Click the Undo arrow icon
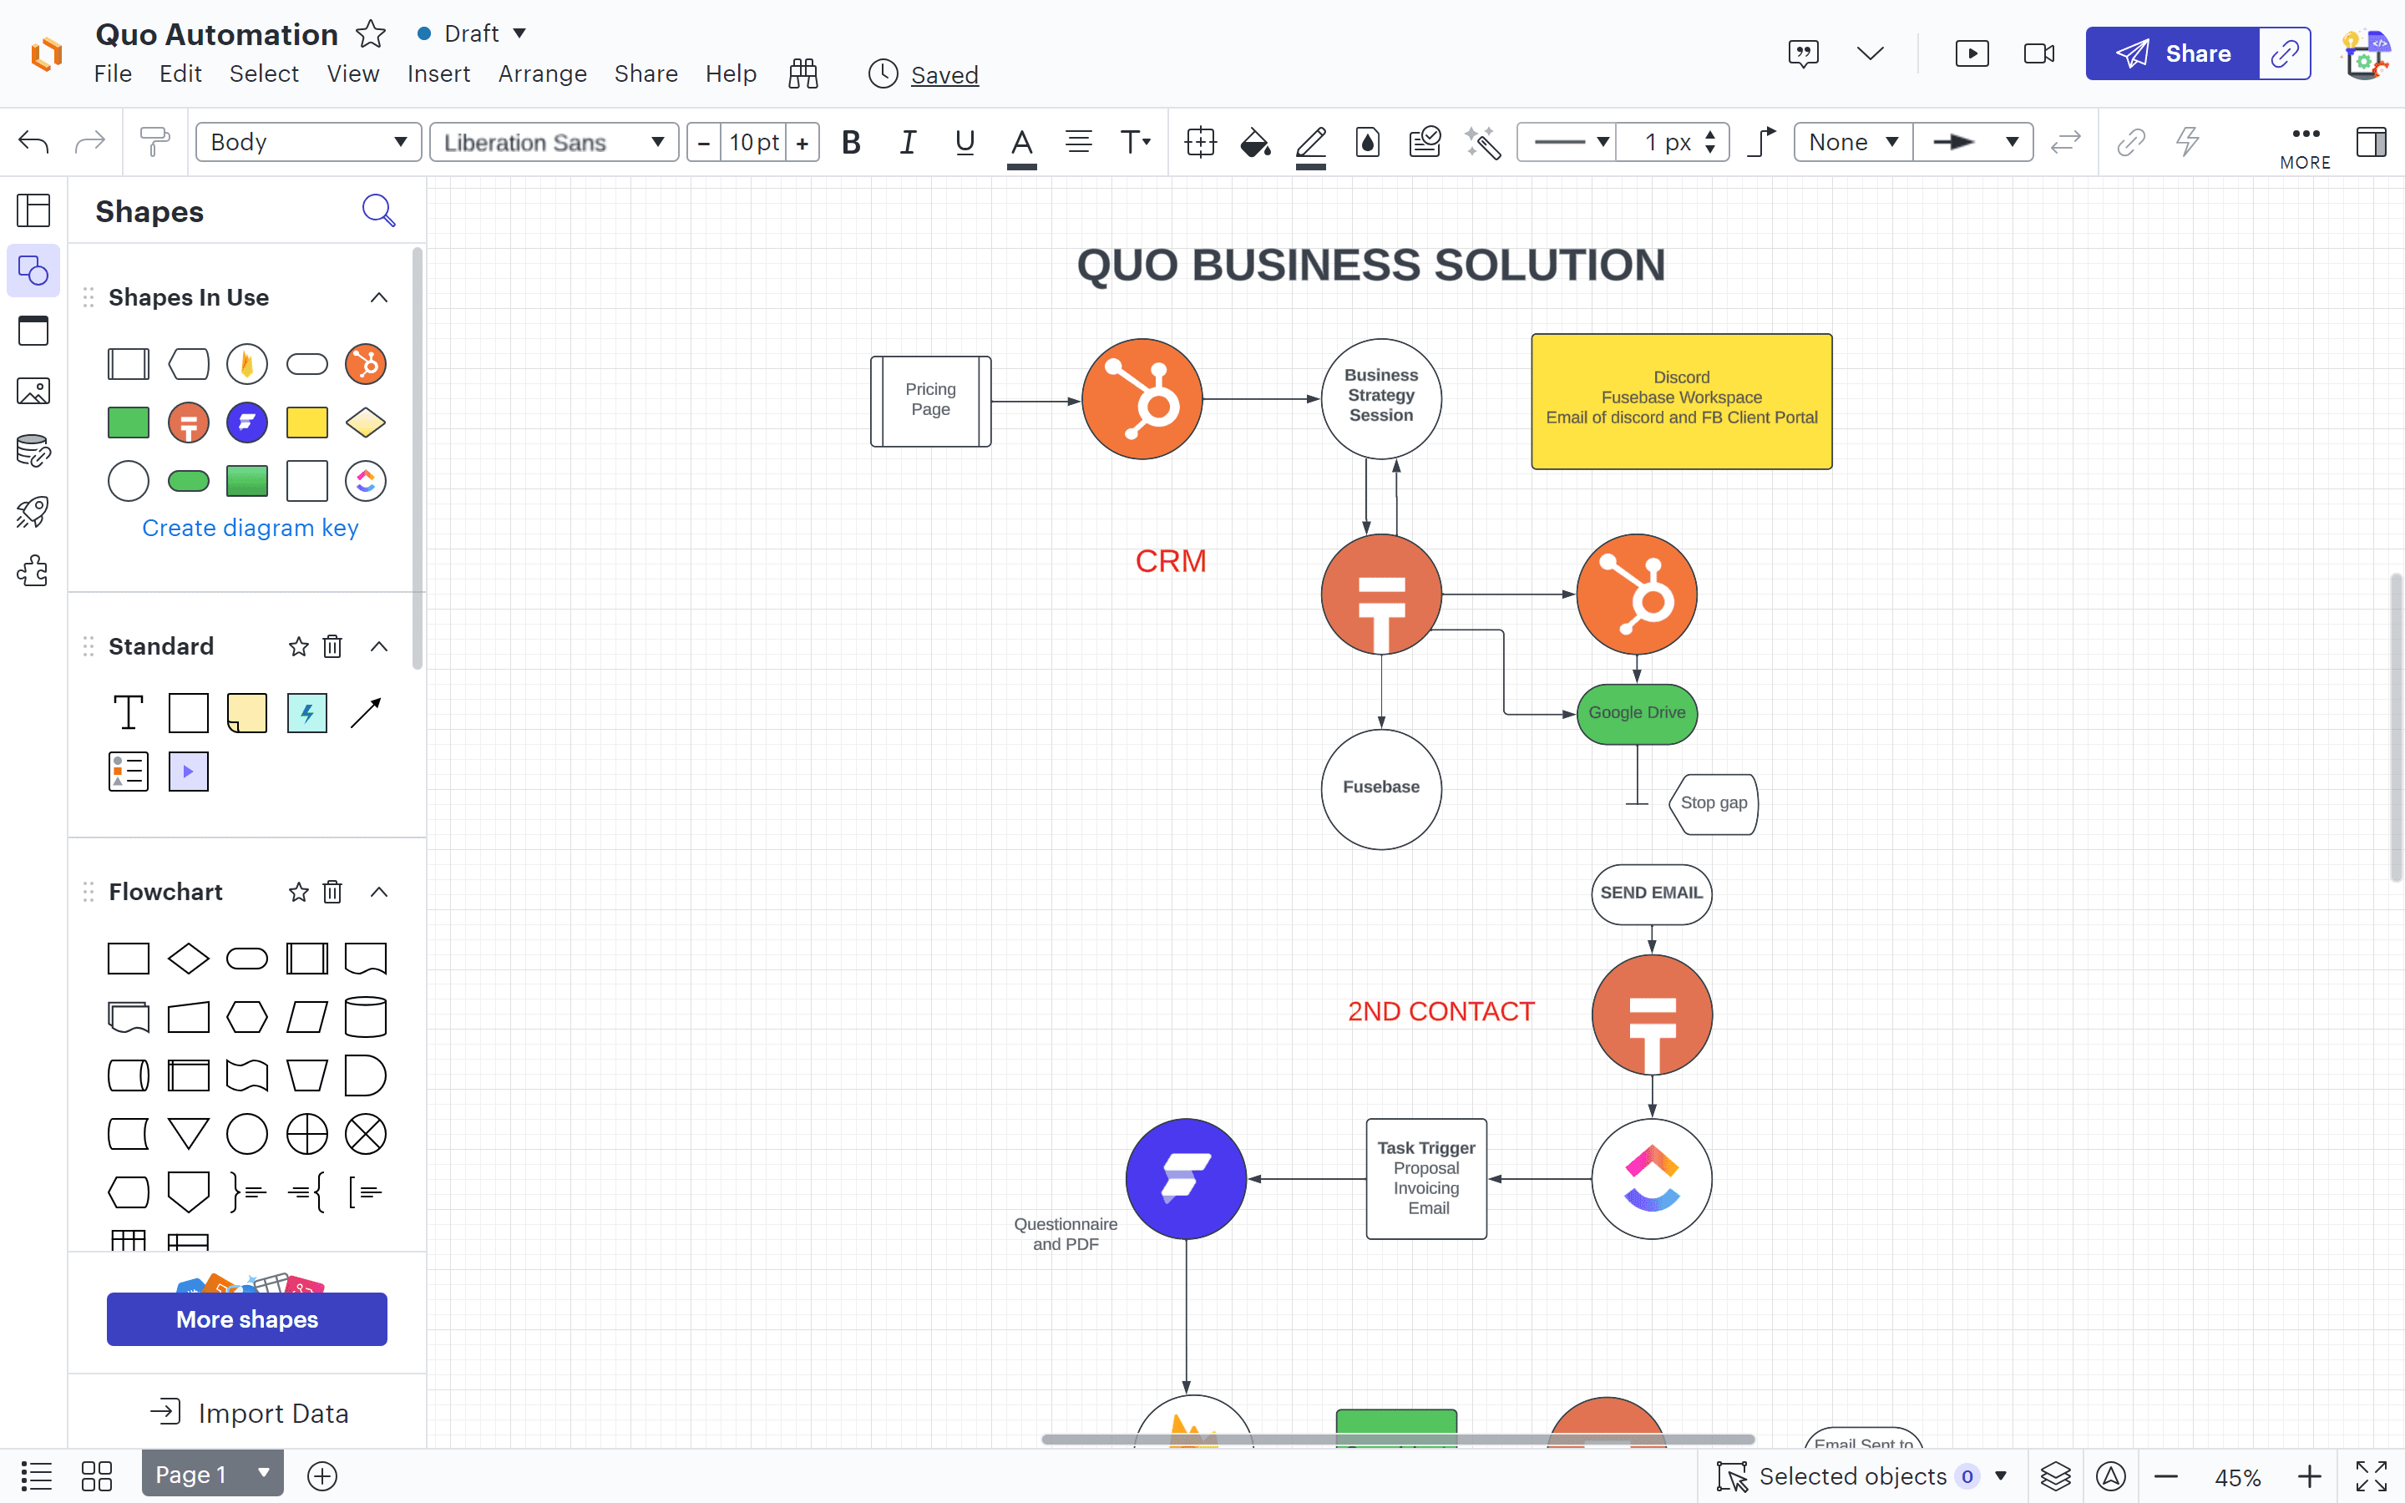2405x1503 pixels. (33, 142)
